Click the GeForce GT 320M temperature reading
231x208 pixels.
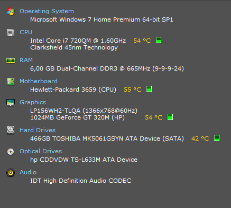(154, 117)
